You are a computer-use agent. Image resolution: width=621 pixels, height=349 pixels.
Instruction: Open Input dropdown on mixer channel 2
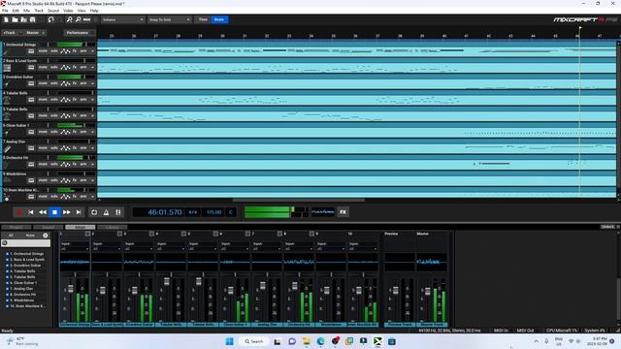(107, 249)
